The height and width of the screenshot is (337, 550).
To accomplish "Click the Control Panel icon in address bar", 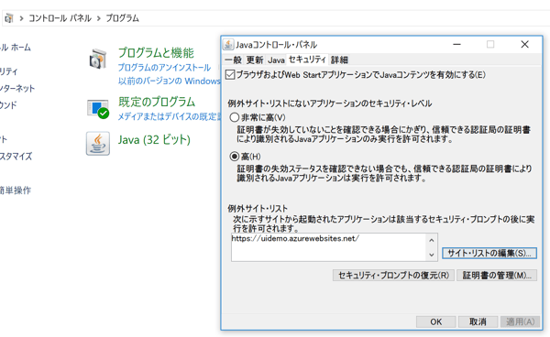I will point(9,18).
